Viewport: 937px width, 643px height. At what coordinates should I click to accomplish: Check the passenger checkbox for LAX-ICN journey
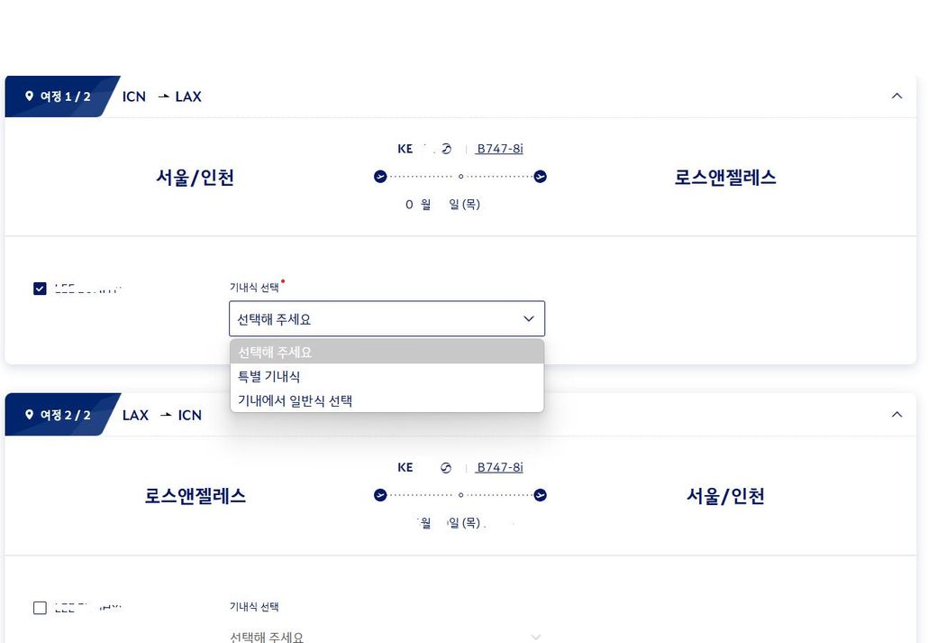(40, 608)
